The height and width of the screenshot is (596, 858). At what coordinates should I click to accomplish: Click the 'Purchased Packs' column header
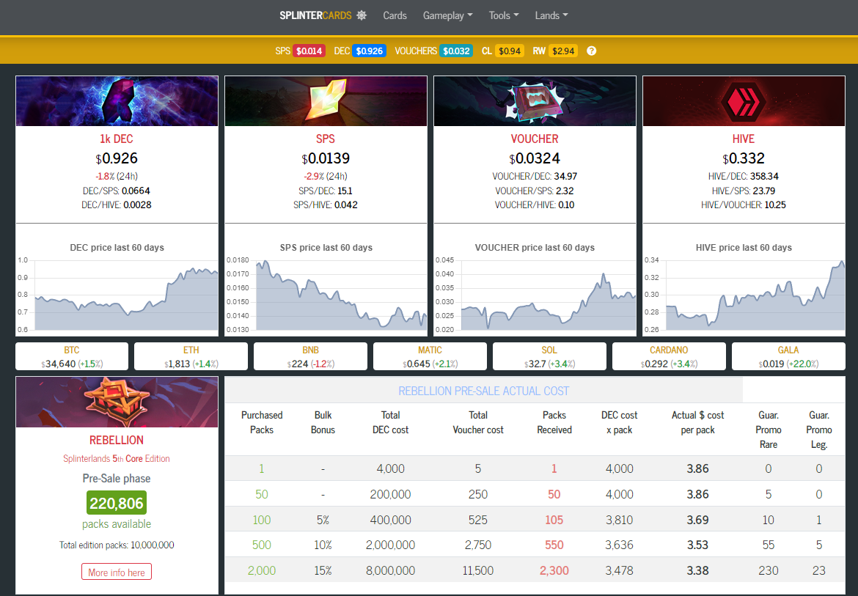(x=262, y=422)
